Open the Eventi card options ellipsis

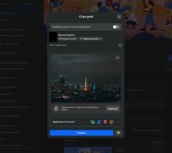point(157,150)
